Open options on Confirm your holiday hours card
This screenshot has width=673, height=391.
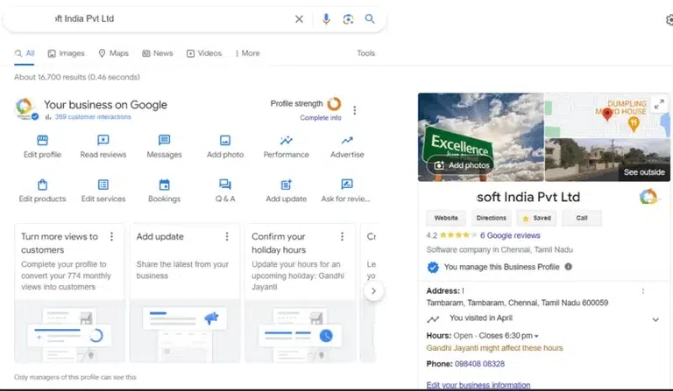(342, 236)
